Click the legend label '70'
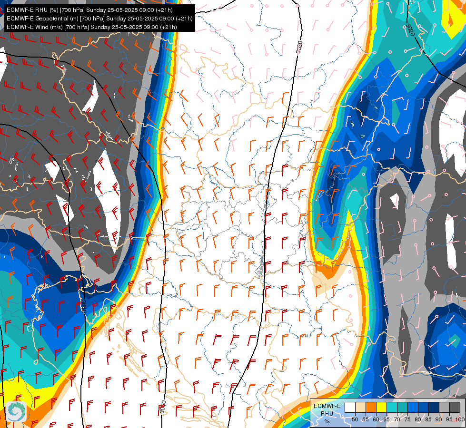The height and width of the screenshot is (428, 466). point(397,419)
